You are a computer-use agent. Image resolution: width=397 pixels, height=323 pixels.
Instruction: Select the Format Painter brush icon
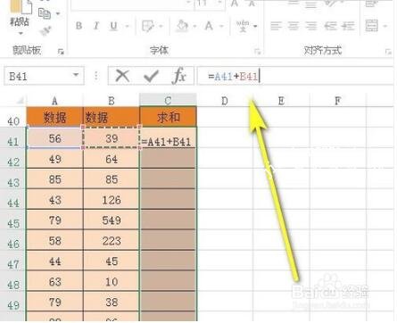(45, 31)
